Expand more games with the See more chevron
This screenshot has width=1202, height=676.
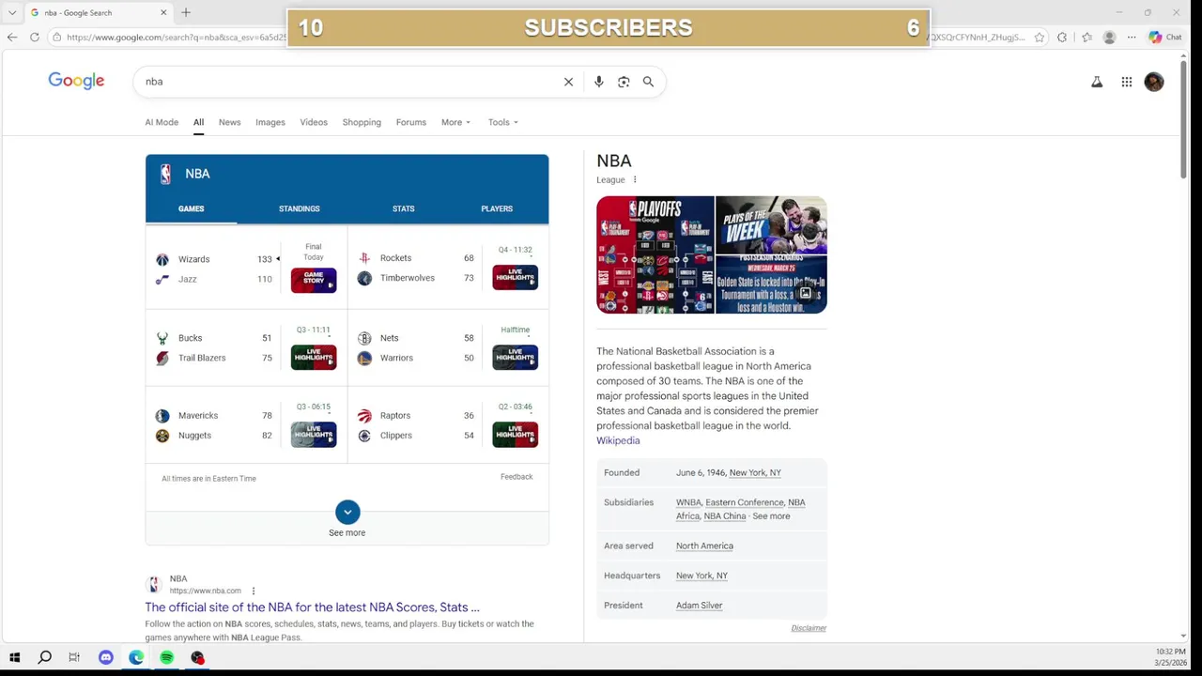[x=347, y=512]
